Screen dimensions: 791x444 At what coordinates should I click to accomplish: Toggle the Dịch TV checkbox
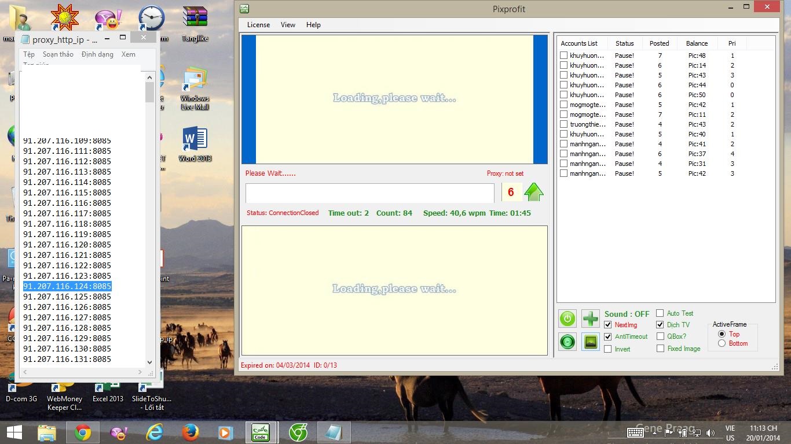[x=660, y=325]
